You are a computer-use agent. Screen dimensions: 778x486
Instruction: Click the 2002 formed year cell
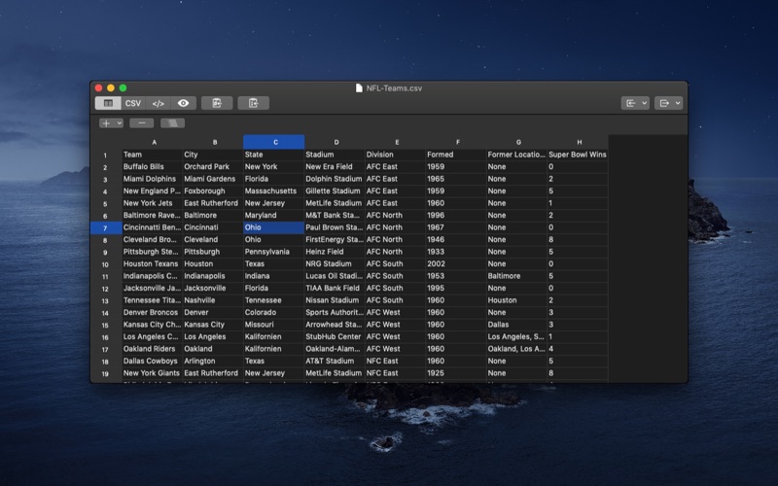456,263
